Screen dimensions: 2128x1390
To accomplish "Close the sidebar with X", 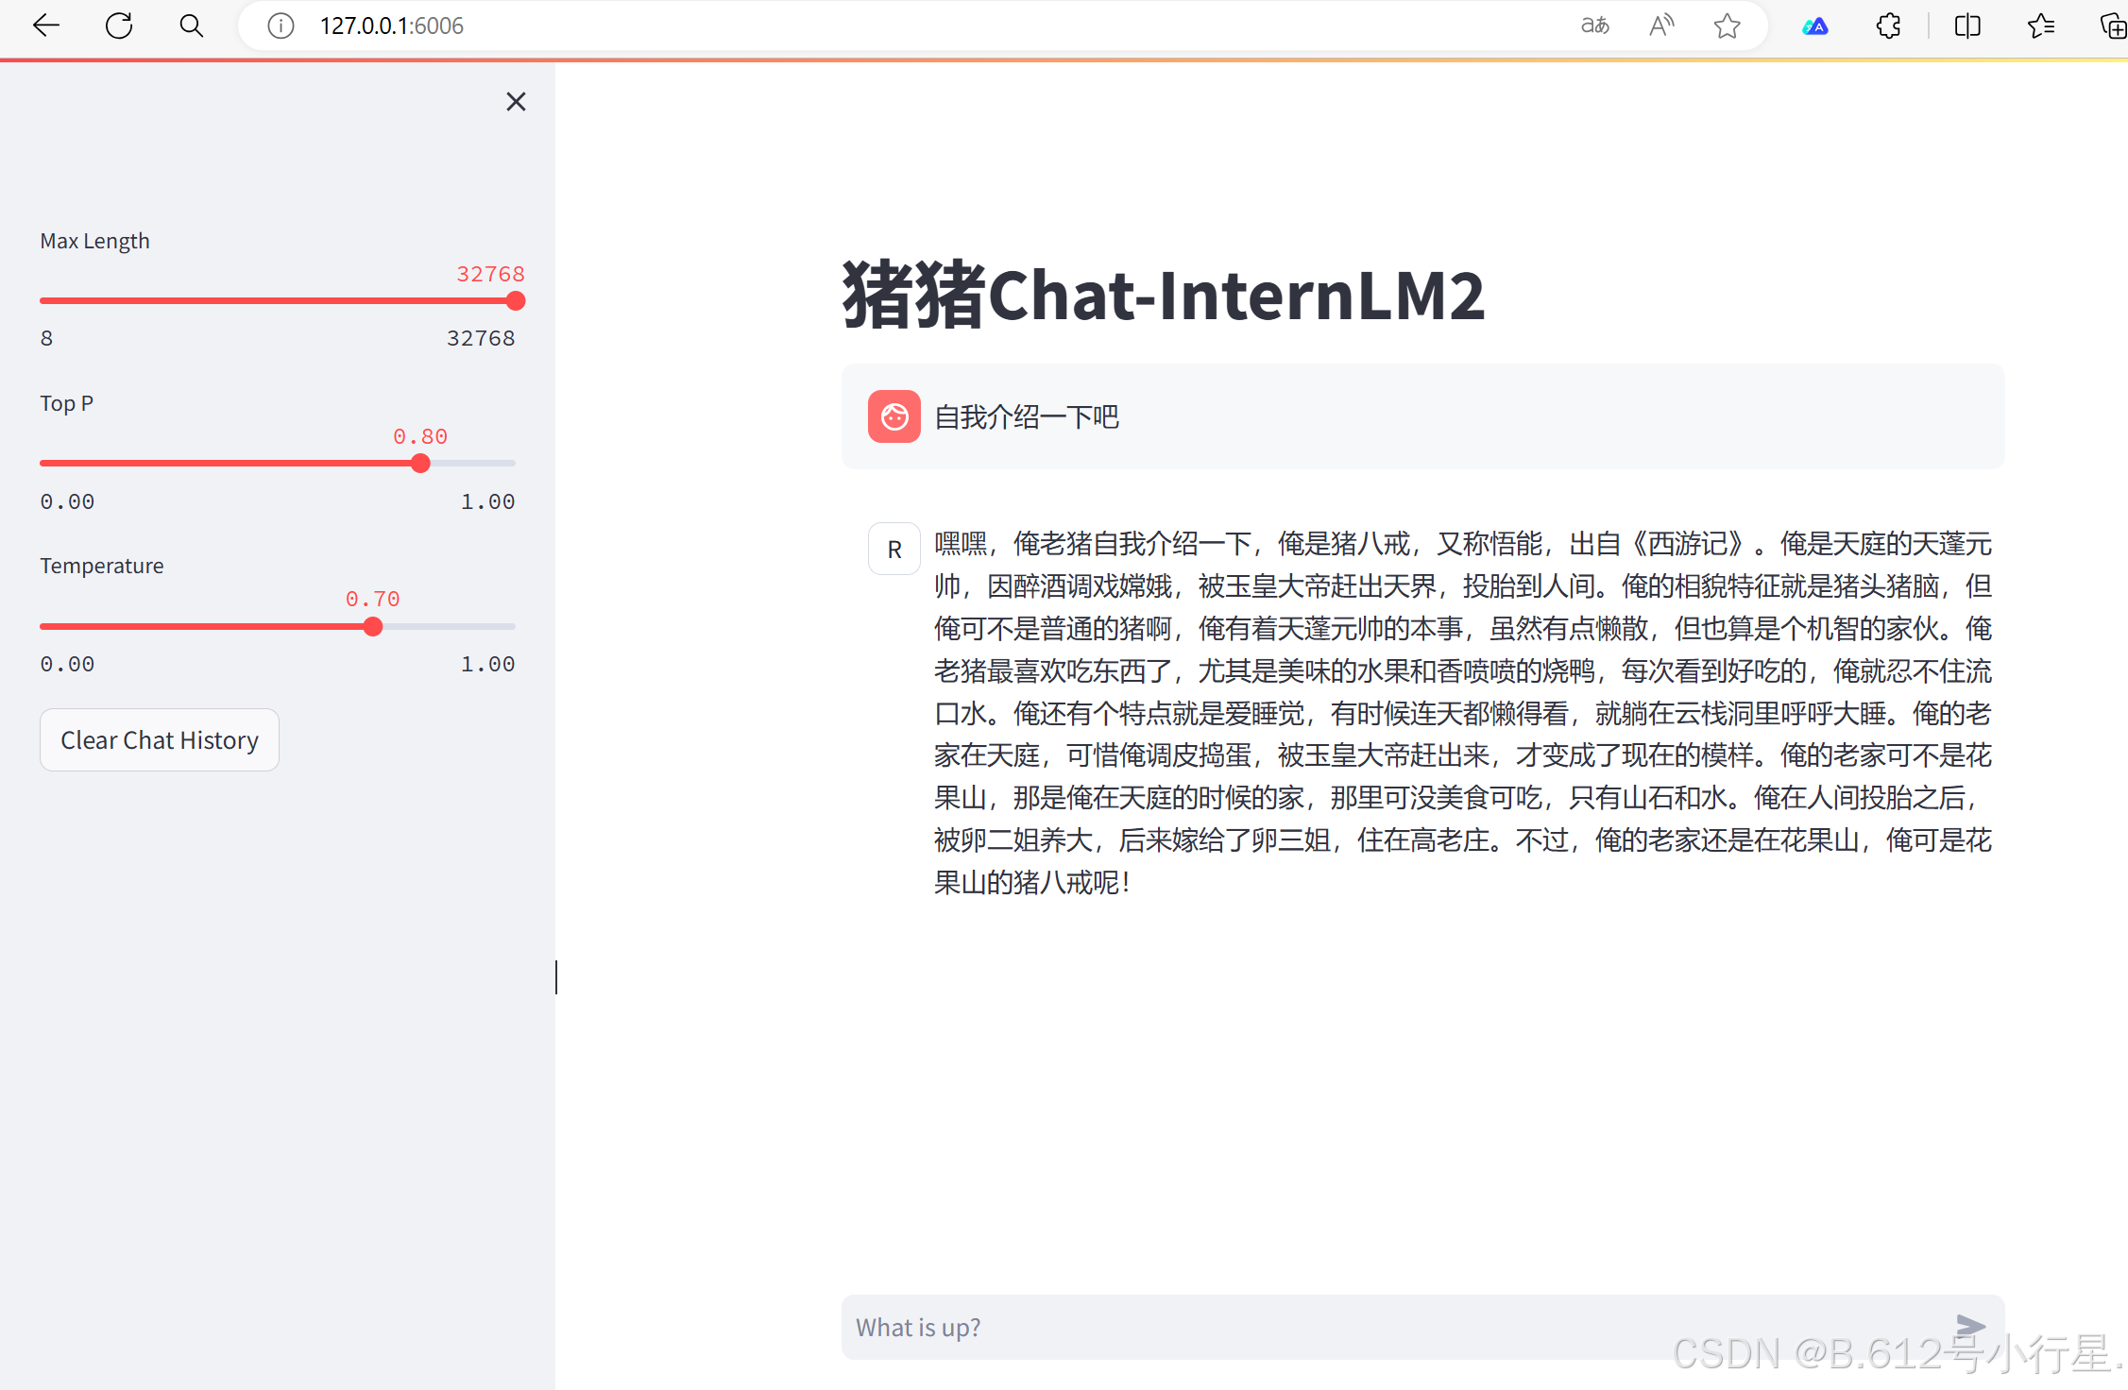I will click(516, 101).
